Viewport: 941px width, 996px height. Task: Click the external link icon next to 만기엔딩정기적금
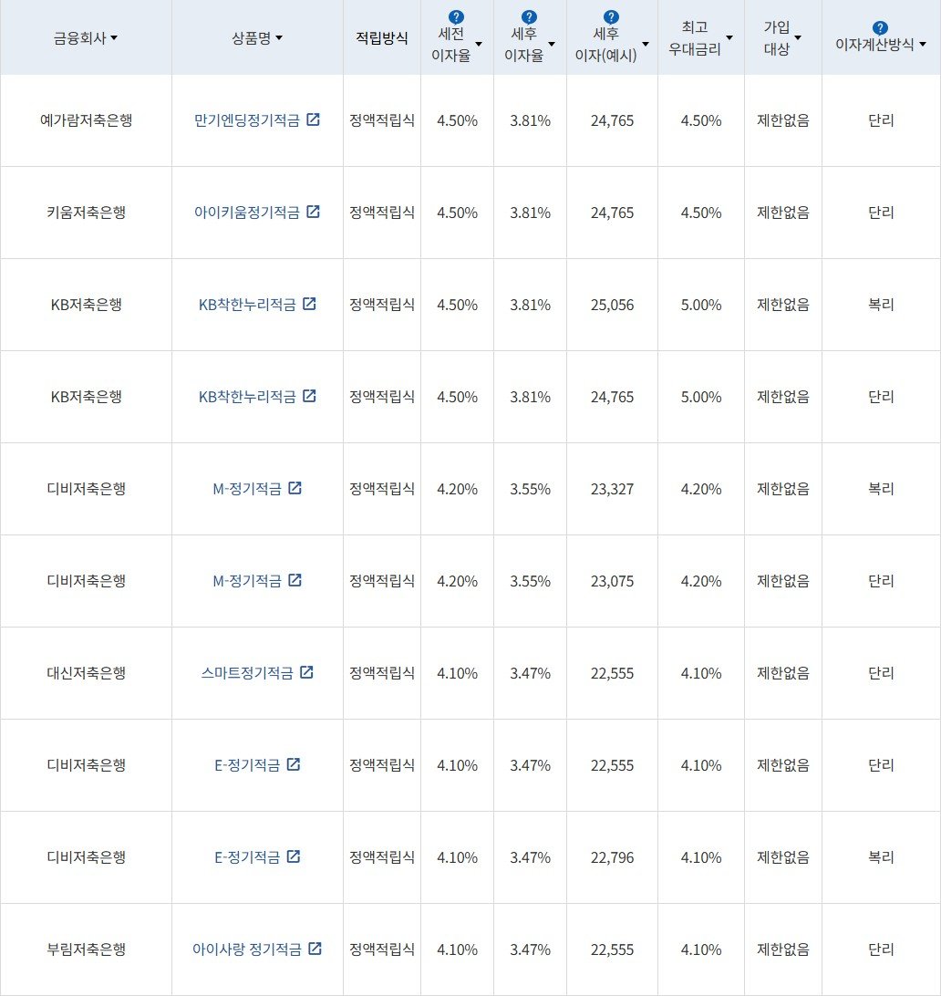tap(315, 119)
